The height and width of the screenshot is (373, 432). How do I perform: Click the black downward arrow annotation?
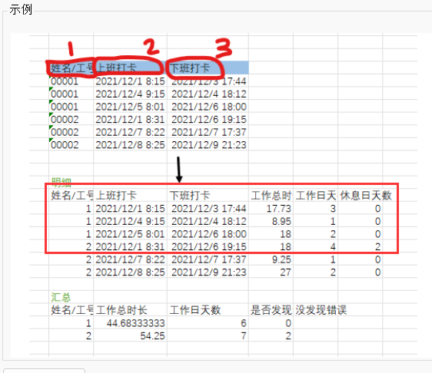[179, 170]
